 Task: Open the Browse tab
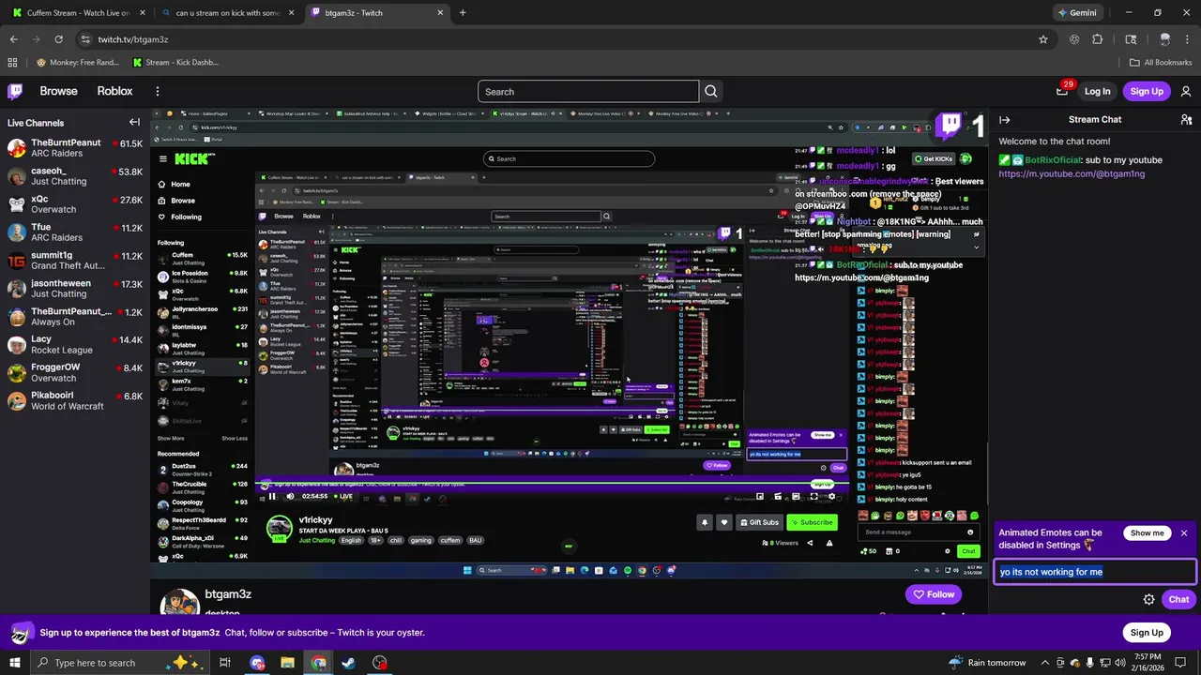click(x=58, y=91)
